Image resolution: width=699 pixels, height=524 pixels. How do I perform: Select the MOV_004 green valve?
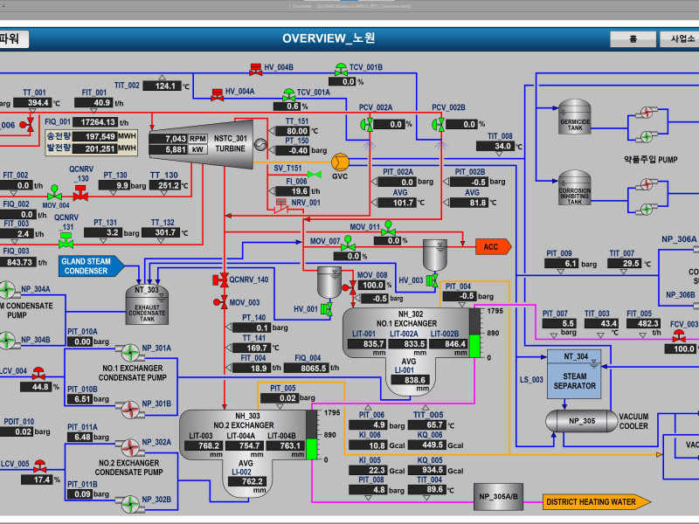pos(54,192)
